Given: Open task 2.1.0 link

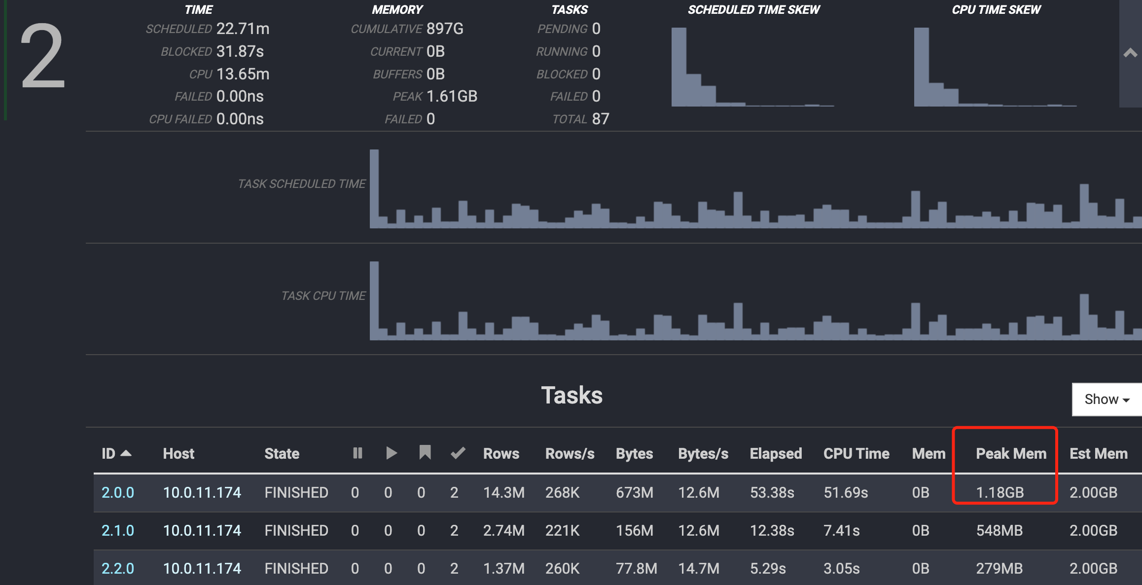Looking at the screenshot, I should (x=117, y=530).
